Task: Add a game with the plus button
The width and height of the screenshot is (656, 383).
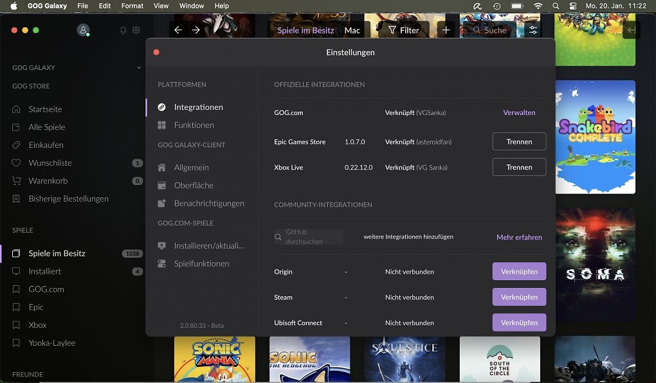Action: (446, 30)
